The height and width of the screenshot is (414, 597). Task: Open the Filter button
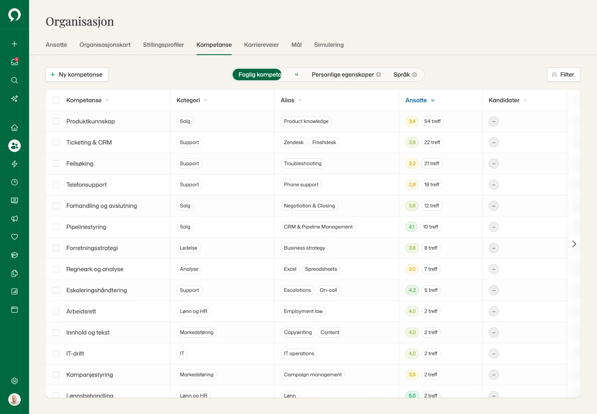pyautogui.click(x=563, y=75)
